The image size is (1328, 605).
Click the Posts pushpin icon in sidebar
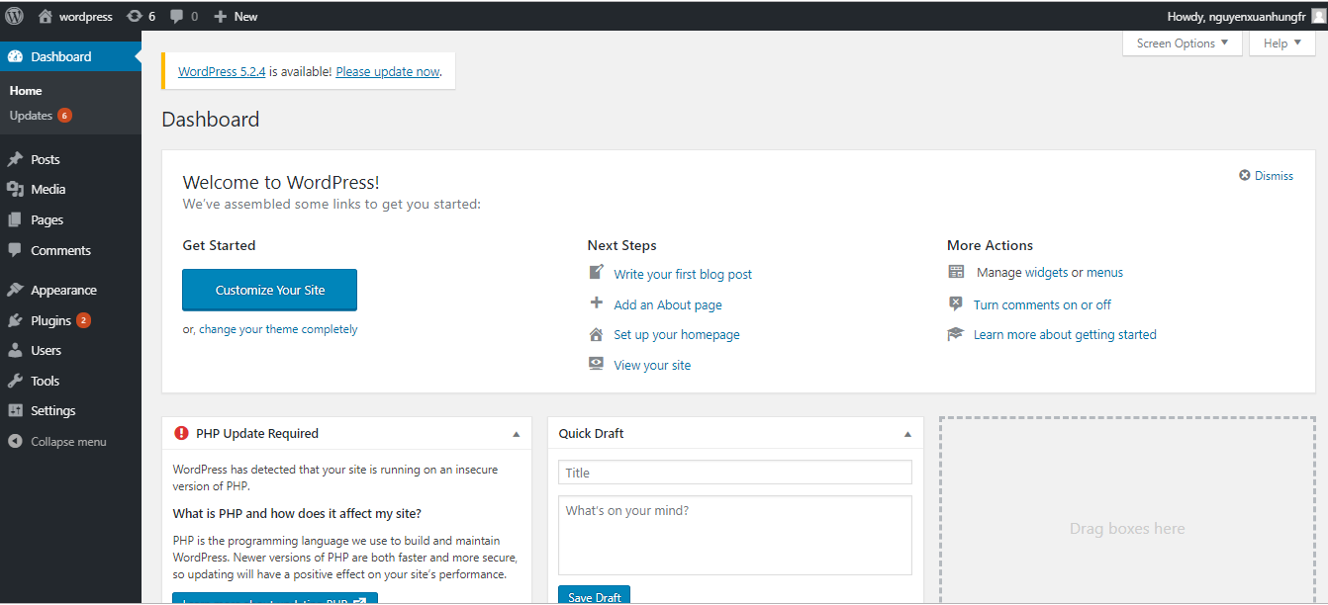pos(15,159)
